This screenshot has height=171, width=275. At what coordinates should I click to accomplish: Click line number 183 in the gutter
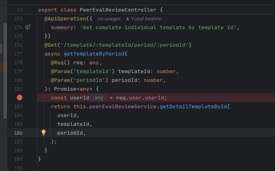point(18,107)
